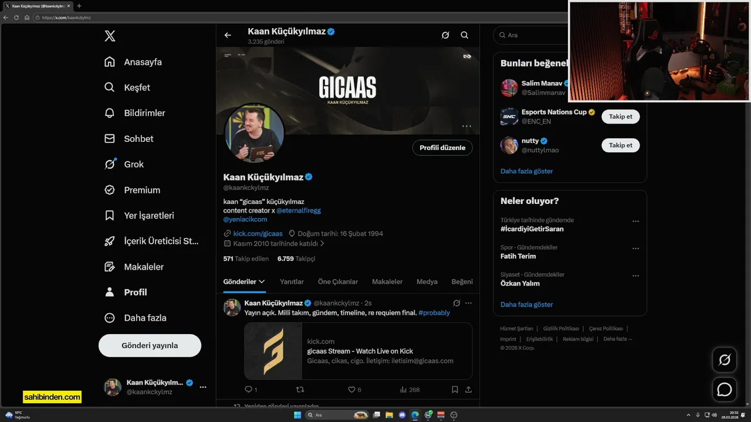Reload the page in browser toolbar
This screenshot has height=422, width=751.
[x=16, y=18]
